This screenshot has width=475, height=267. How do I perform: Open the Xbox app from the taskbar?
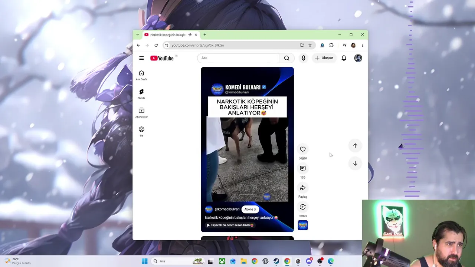coord(222,261)
